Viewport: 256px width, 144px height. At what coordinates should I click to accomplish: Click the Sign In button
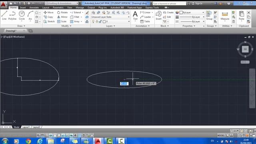point(197,3)
